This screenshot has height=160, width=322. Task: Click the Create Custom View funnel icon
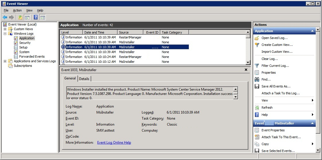tap(257, 45)
